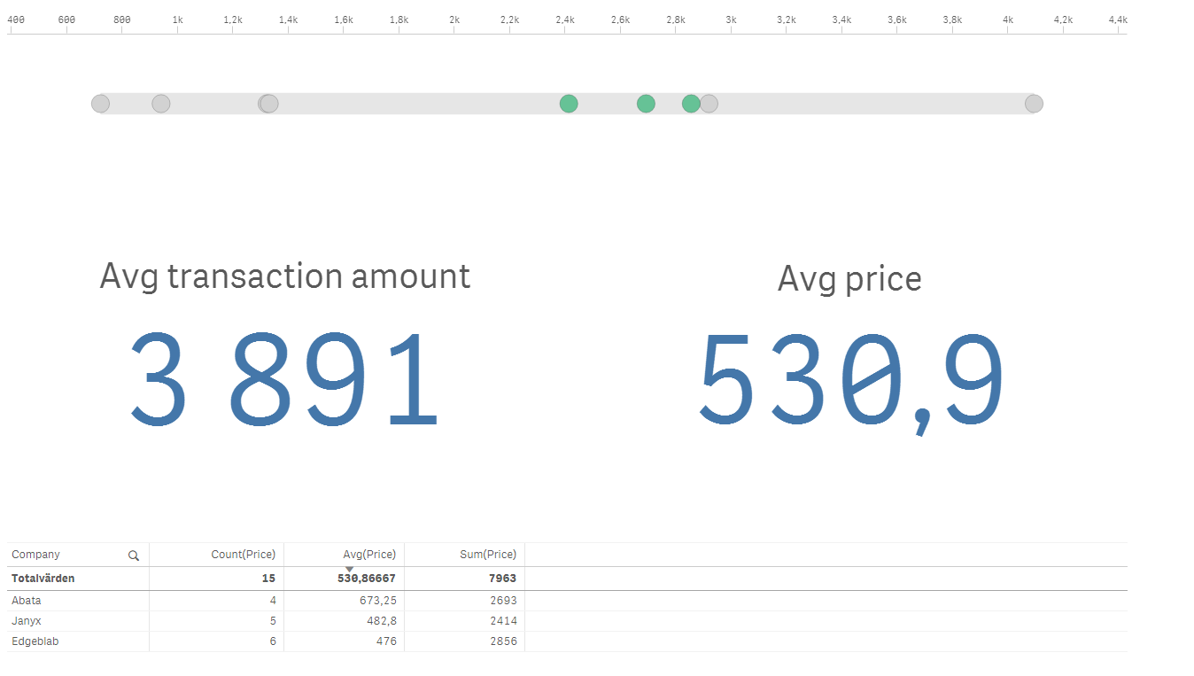Click the Avg price KPI value 530,9
Image resolution: width=1194 pixels, height=676 pixels.
click(x=850, y=383)
